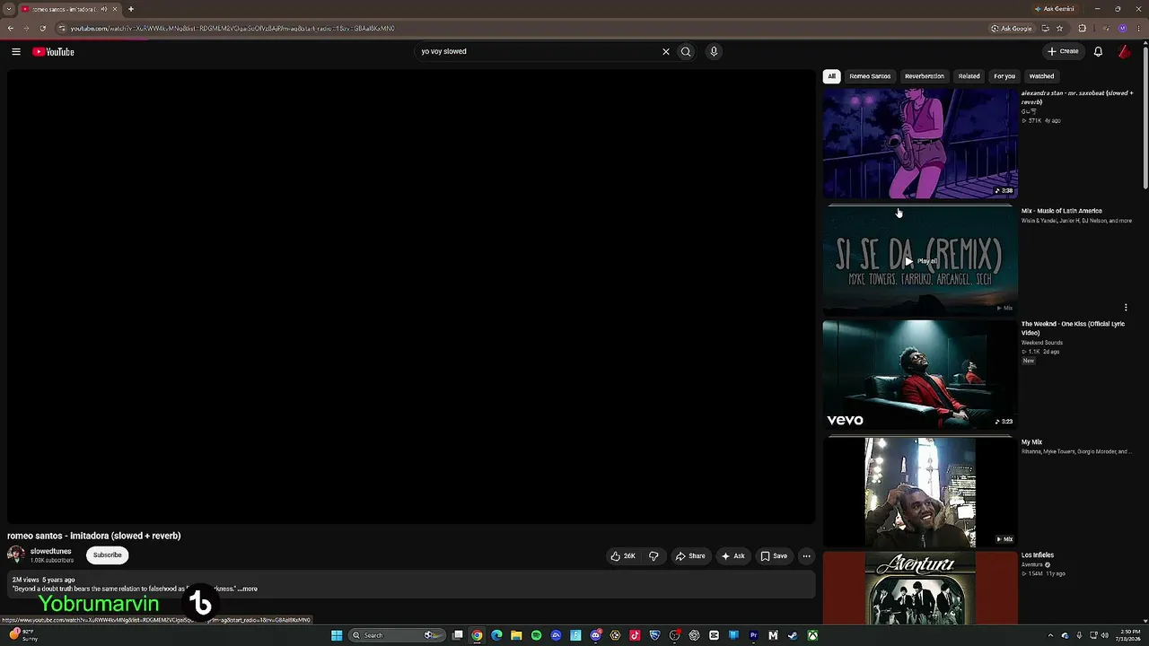Select the For you filter chip

click(x=1004, y=76)
